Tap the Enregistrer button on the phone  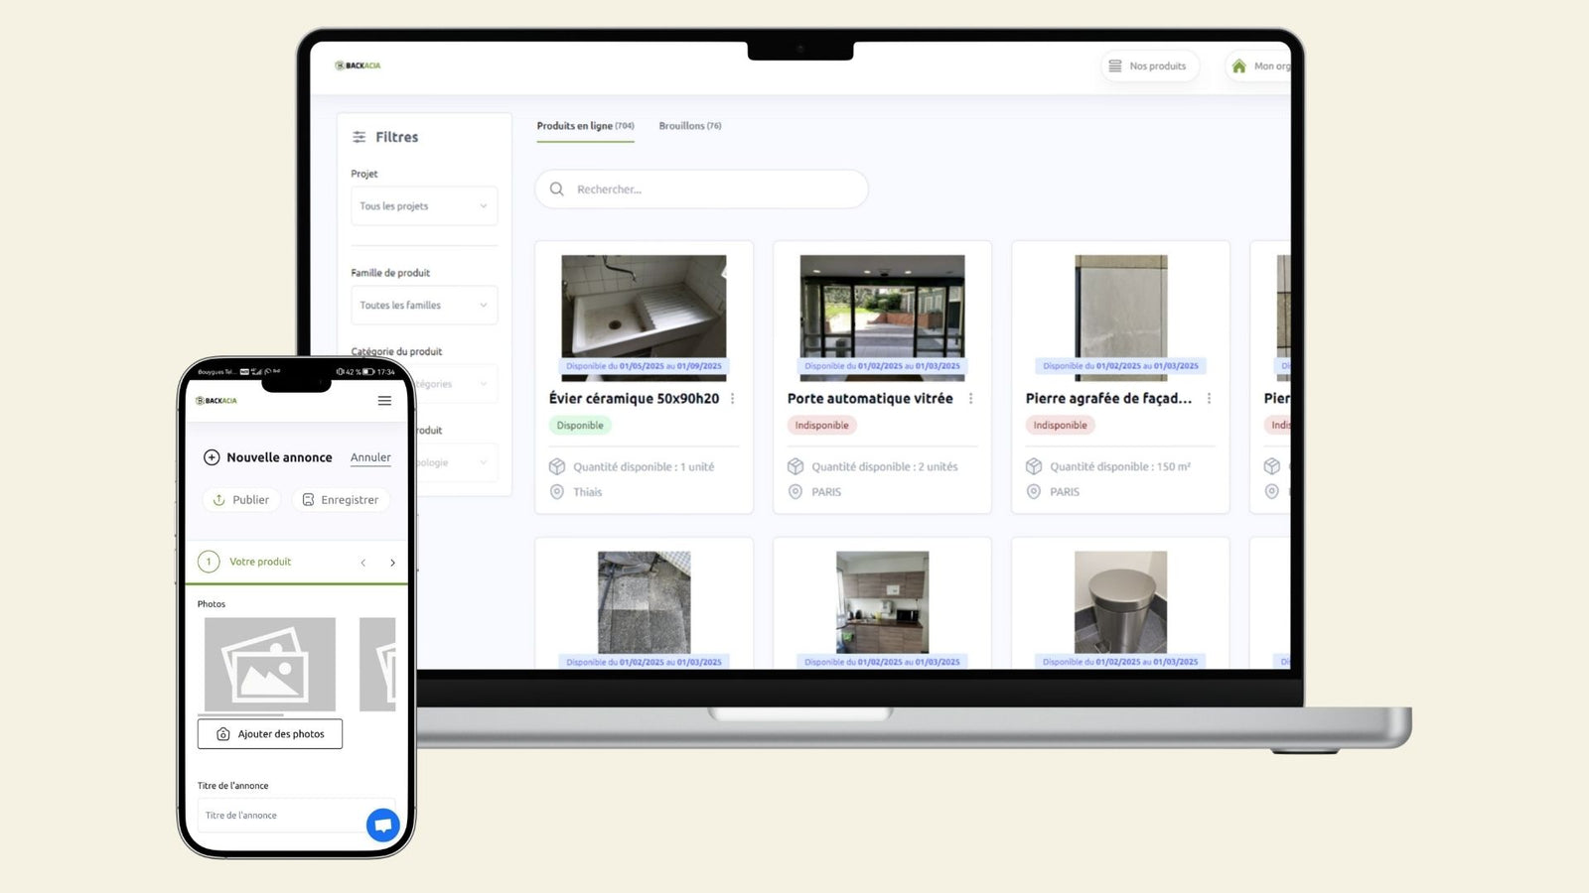pos(341,500)
